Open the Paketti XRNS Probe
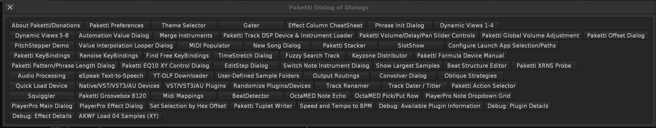The height and width of the screenshot is (128, 656). pos(543,66)
